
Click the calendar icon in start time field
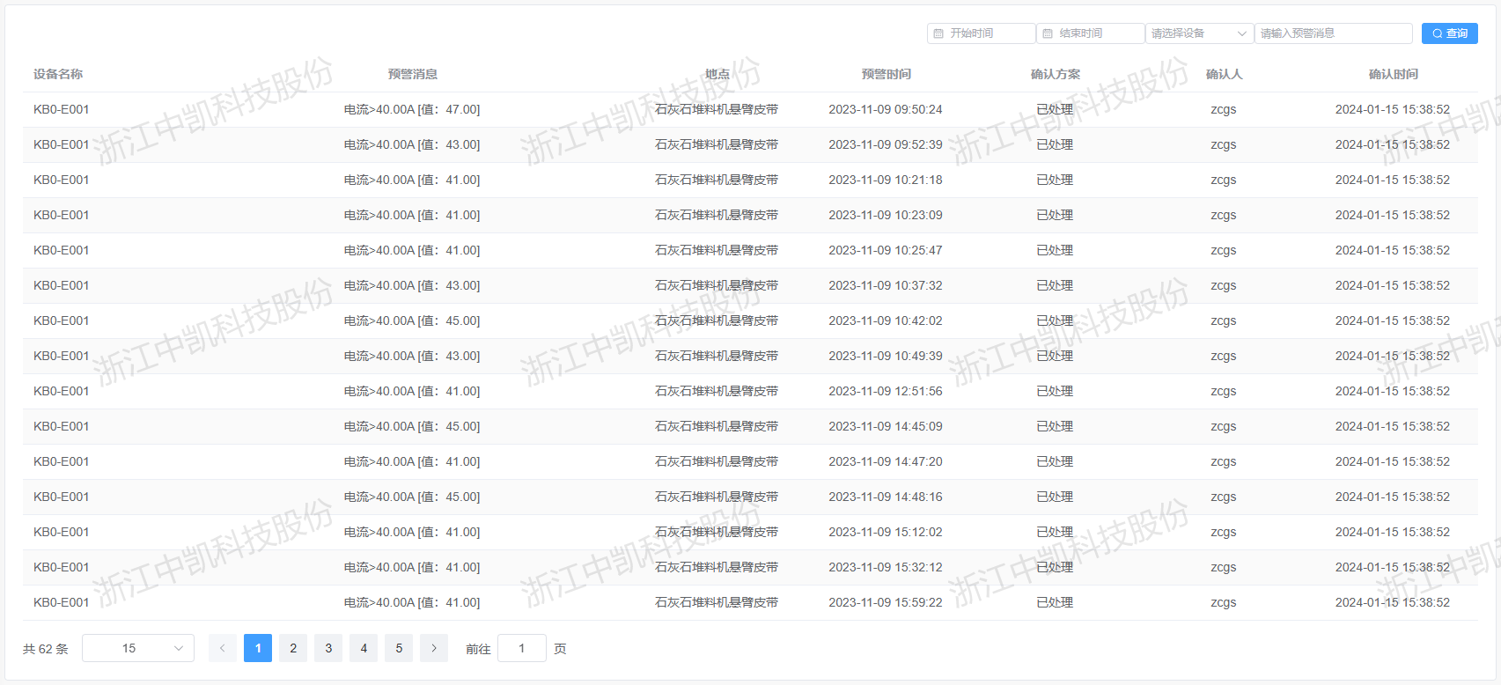[x=938, y=33]
